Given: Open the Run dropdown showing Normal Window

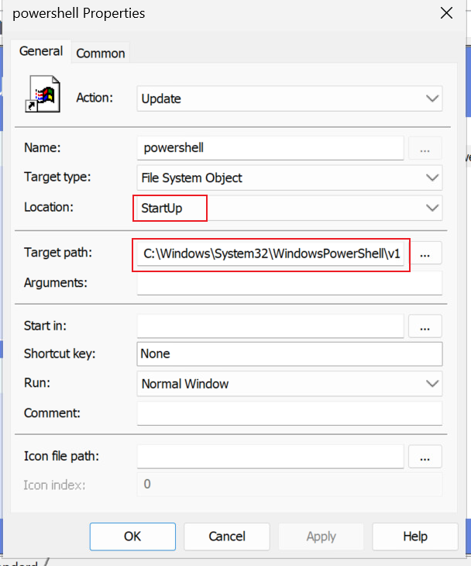Looking at the screenshot, I should pos(290,384).
